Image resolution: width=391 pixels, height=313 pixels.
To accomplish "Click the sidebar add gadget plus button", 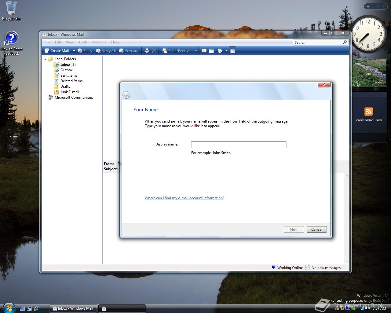I will click(368, 6).
